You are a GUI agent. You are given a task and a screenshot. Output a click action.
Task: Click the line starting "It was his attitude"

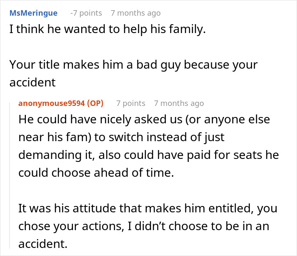(x=147, y=209)
